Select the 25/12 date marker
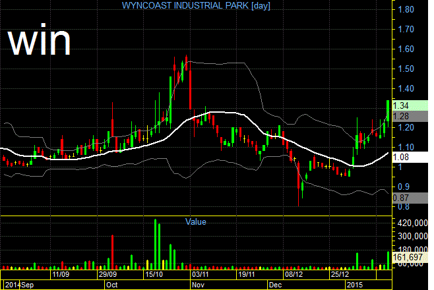434x290 pixels. pos(340,275)
